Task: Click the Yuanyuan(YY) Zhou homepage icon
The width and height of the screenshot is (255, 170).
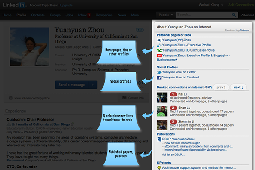Action: coord(159,40)
